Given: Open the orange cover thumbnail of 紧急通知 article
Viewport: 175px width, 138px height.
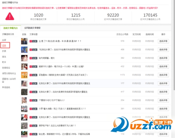Looking at the screenshot, I should 24,75.
